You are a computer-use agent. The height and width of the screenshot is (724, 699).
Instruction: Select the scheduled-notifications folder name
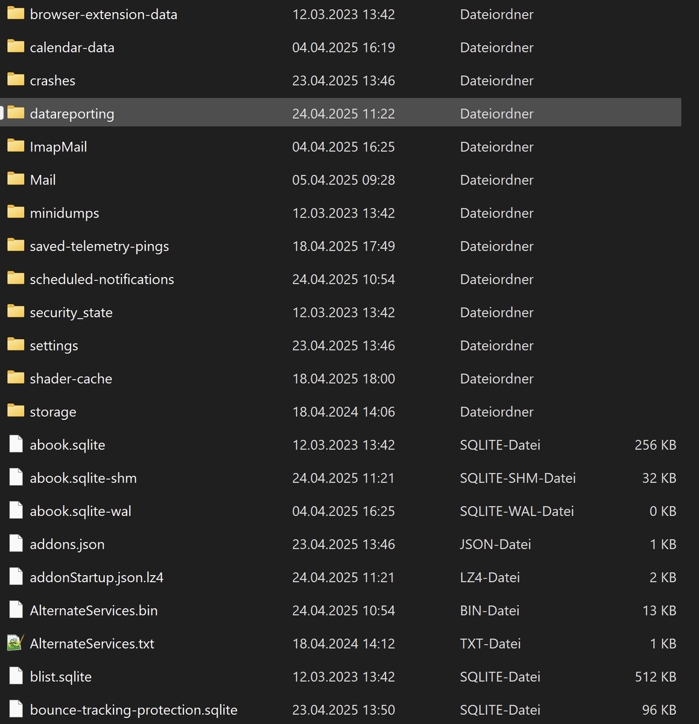tap(102, 279)
